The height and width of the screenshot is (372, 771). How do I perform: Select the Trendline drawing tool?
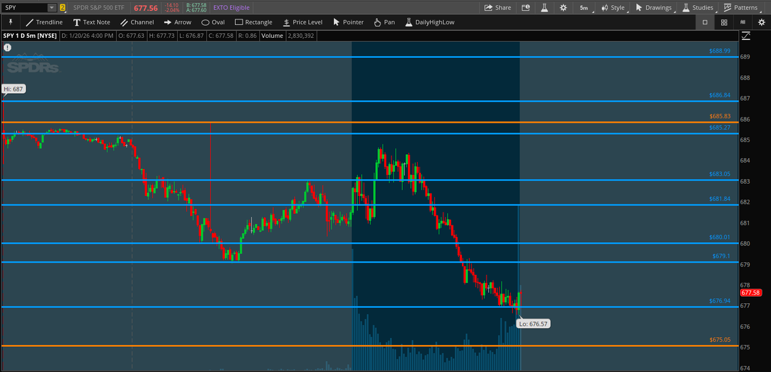coord(44,22)
